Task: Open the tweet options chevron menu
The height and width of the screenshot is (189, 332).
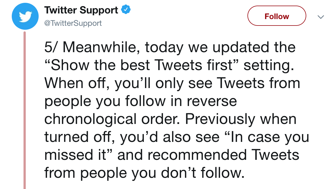Action: 321,17
